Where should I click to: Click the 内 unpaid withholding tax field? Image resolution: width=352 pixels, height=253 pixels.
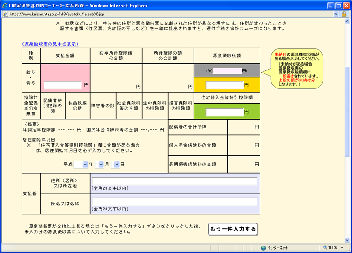[227, 71]
